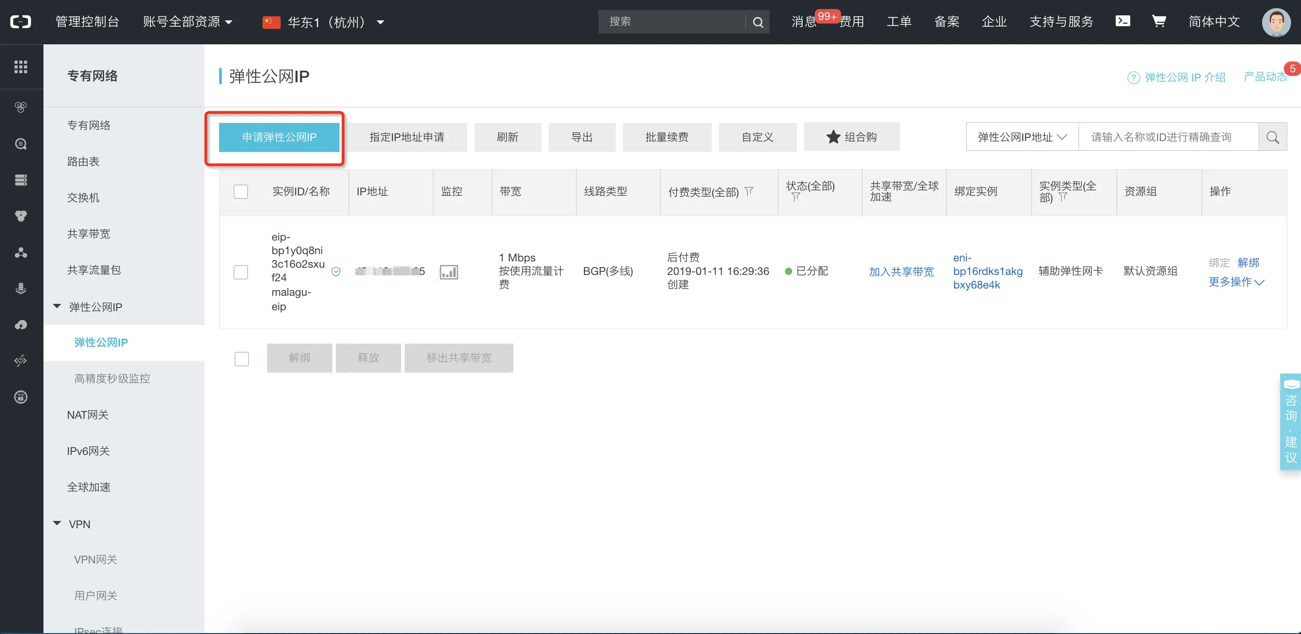The image size is (1301, 634).
Task: Open the shopping cart icon
Action: click(1158, 21)
